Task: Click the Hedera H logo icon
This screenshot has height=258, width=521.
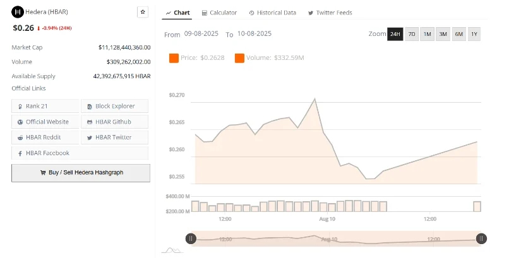Action: [x=17, y=12]
